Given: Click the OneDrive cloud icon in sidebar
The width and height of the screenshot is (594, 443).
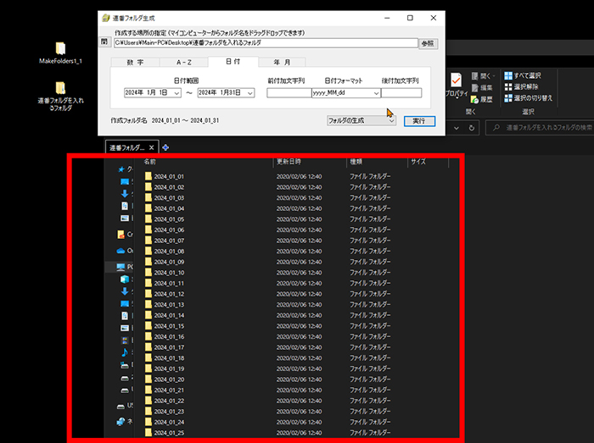Looking at the screenshot, I should coord(120,251).
